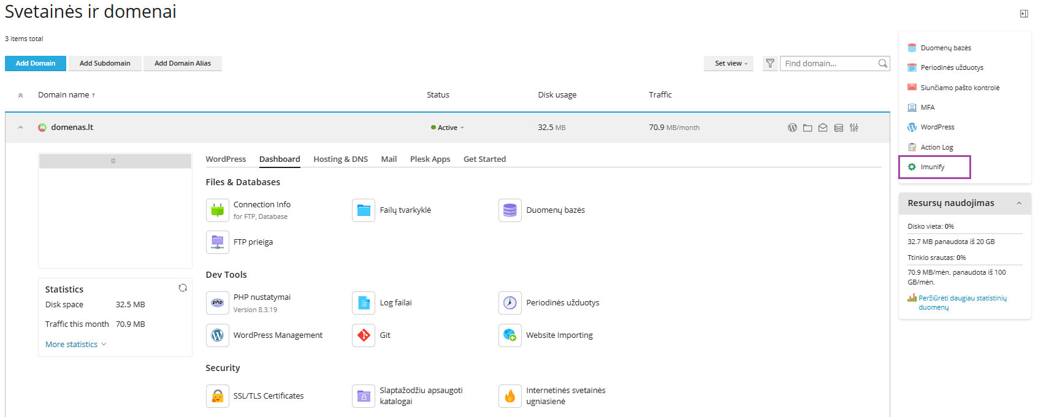Switch to WordPress tab
The height and width of the screenshot is (417, 1038).
point(226,159)
